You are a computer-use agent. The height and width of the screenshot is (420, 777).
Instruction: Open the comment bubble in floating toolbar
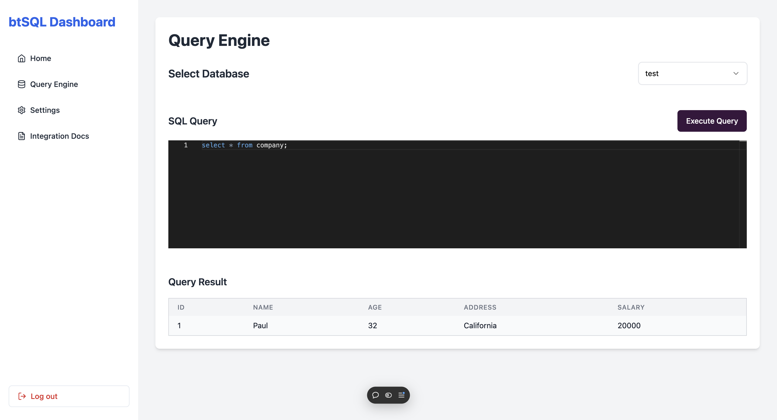point(375,395)
